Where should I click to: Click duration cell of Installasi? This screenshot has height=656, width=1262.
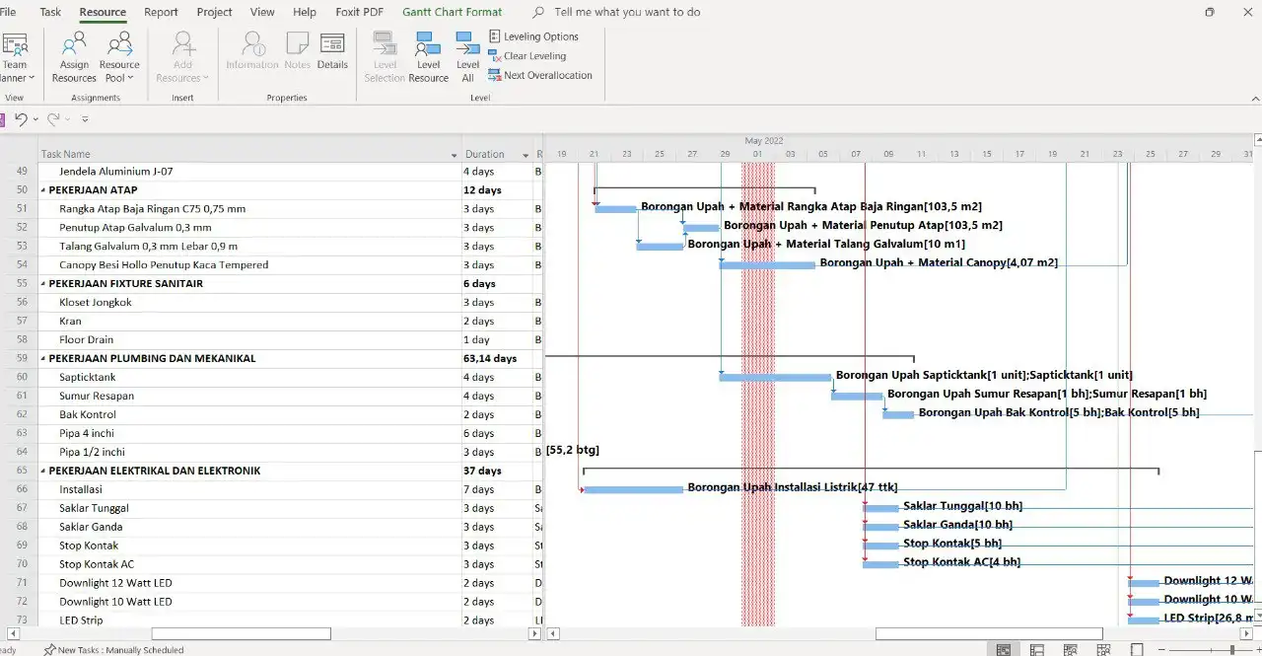point(498,490)
